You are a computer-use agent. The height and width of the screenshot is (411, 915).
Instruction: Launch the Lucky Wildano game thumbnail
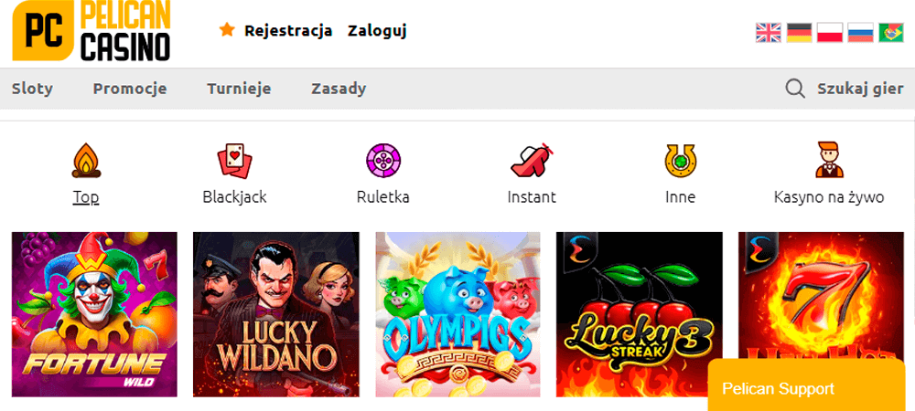click(x=276, y=314)
